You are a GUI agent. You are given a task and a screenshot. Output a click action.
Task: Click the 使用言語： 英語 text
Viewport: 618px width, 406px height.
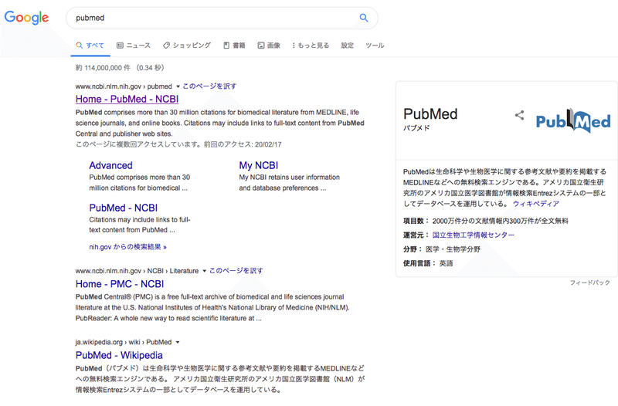point(428,263)
